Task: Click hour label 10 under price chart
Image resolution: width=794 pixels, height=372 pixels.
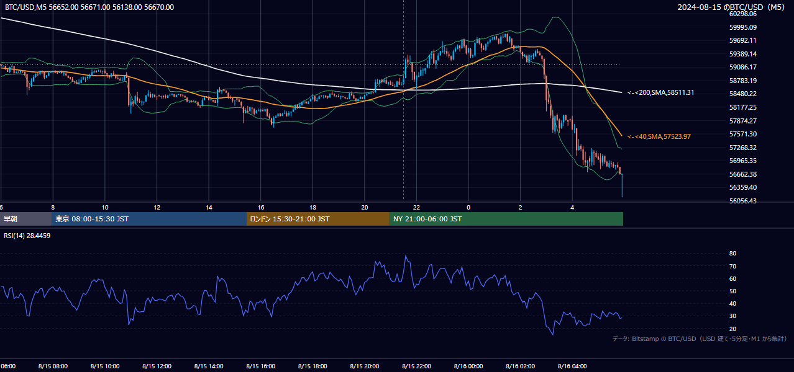Action: [x=105, y=208]
